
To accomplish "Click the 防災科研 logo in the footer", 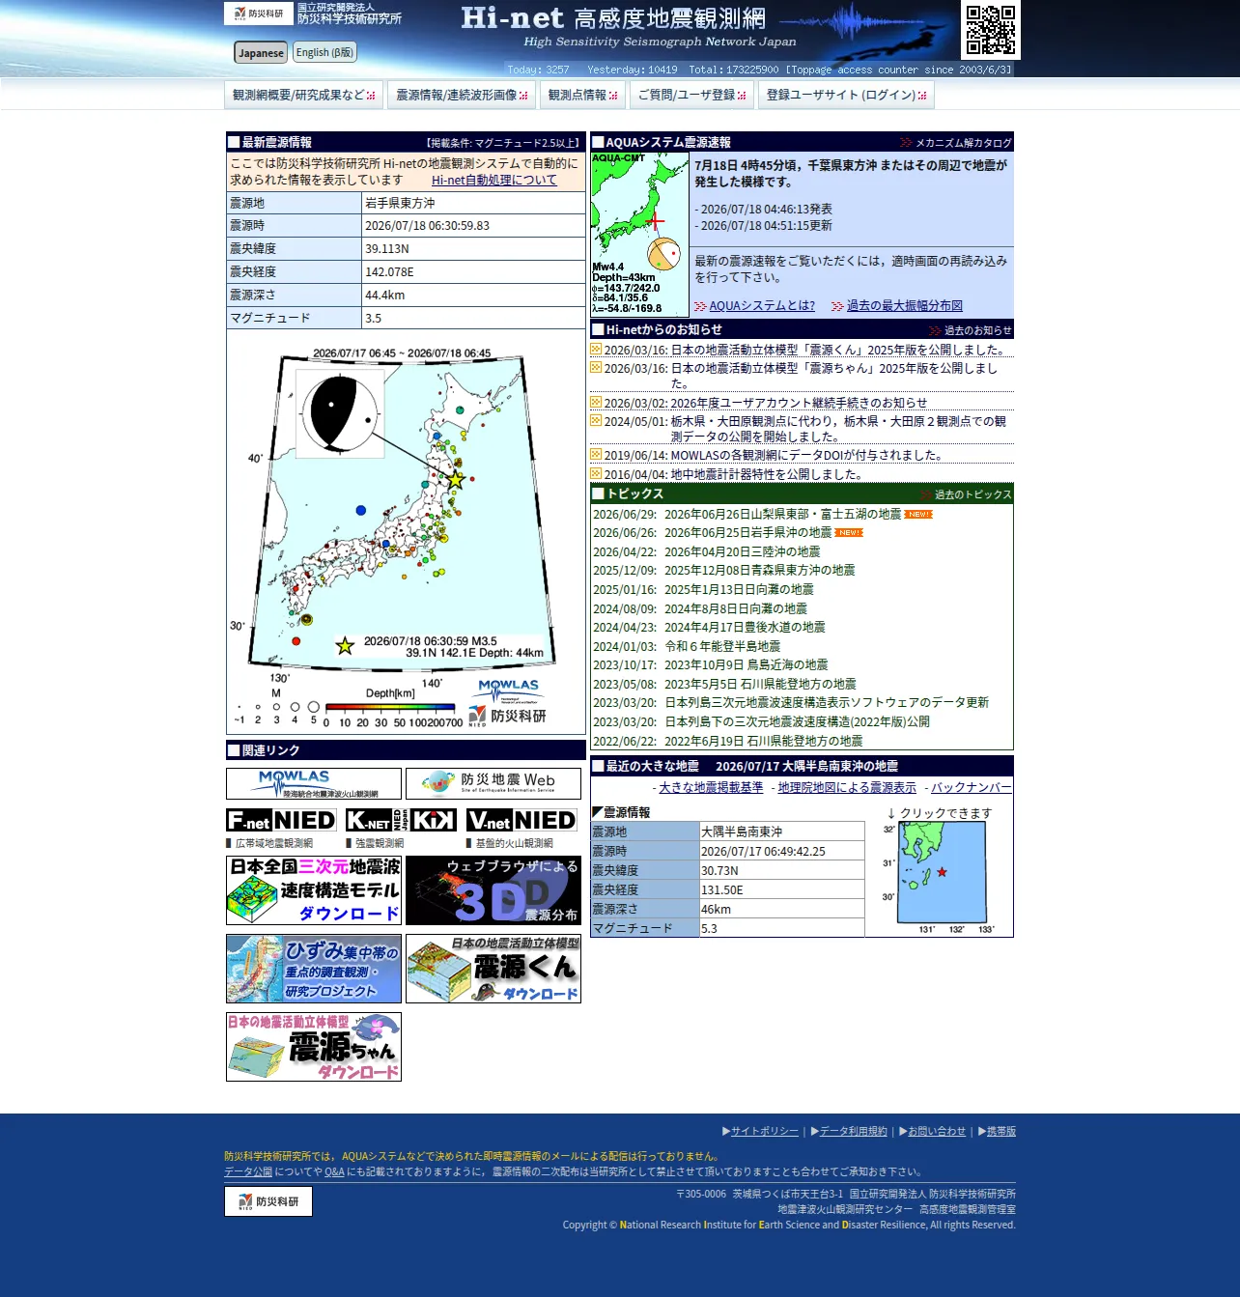I will (x=268, y=1201).
